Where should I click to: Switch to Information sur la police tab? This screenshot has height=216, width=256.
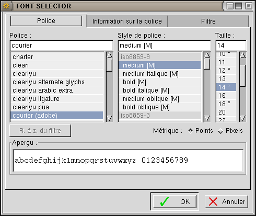[x=127, y=21]
